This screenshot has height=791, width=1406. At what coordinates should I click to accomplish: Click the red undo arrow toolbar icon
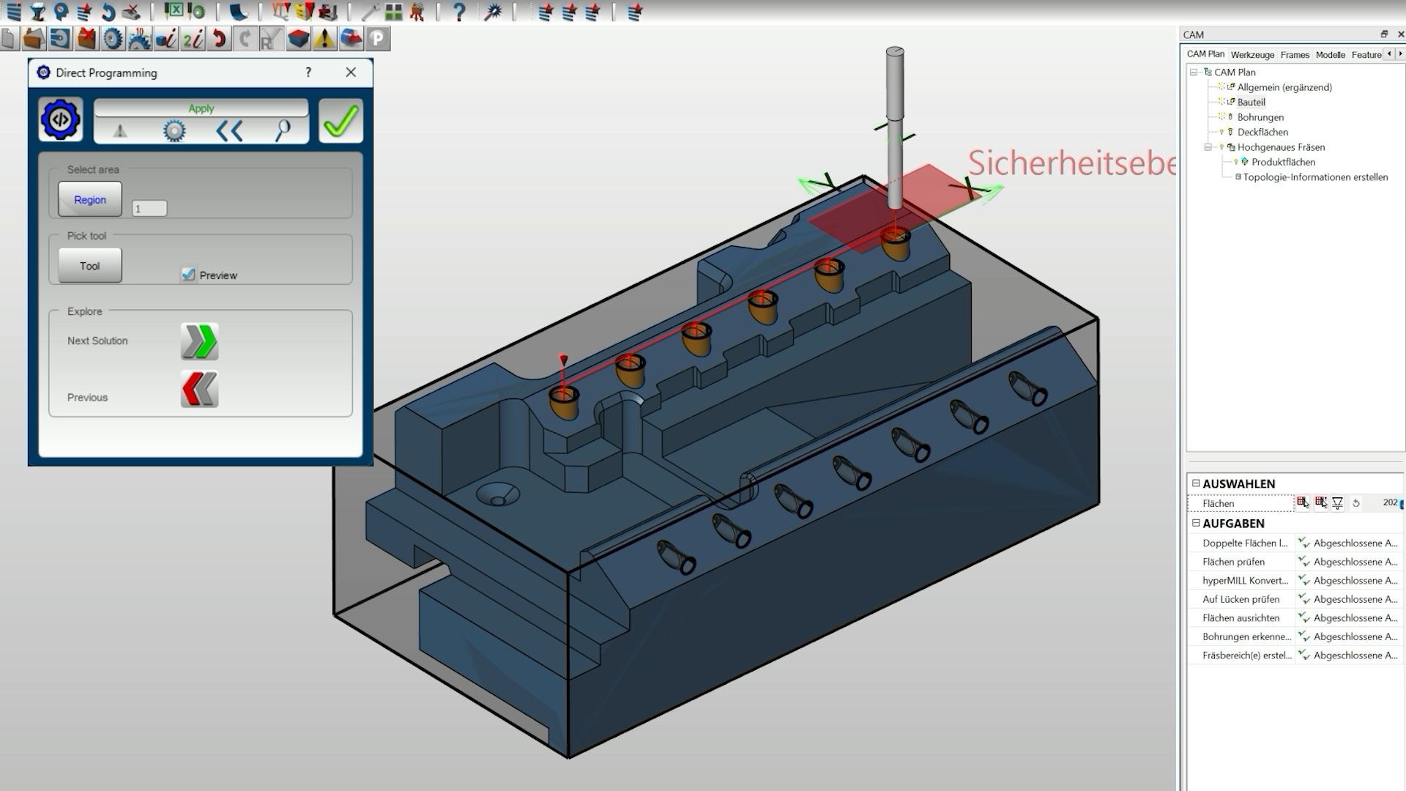[x=218, y=39]
